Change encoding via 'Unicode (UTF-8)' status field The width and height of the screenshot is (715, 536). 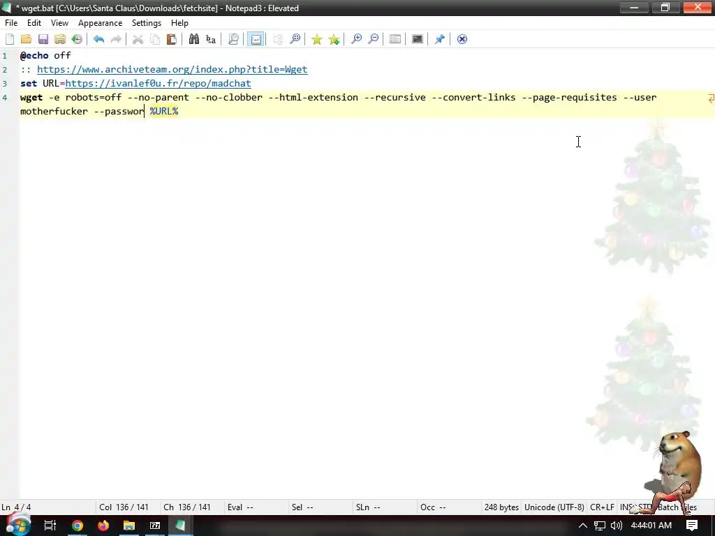pos(554,507)
